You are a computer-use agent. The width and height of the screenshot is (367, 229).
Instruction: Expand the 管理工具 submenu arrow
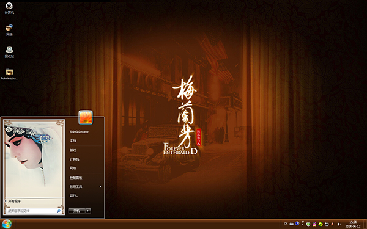click(100, 186)
